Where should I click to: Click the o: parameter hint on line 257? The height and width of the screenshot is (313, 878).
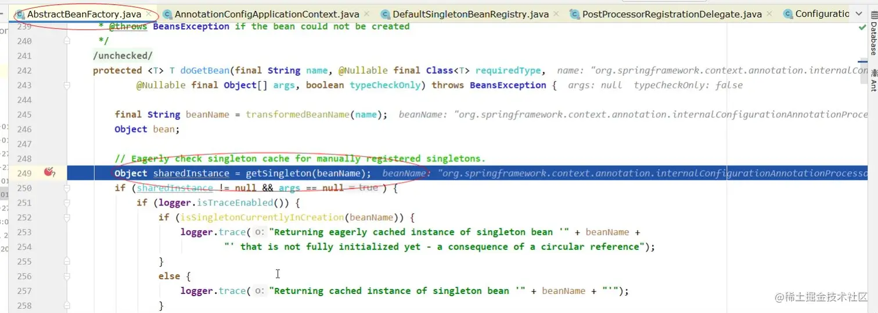tap(260, 291)
